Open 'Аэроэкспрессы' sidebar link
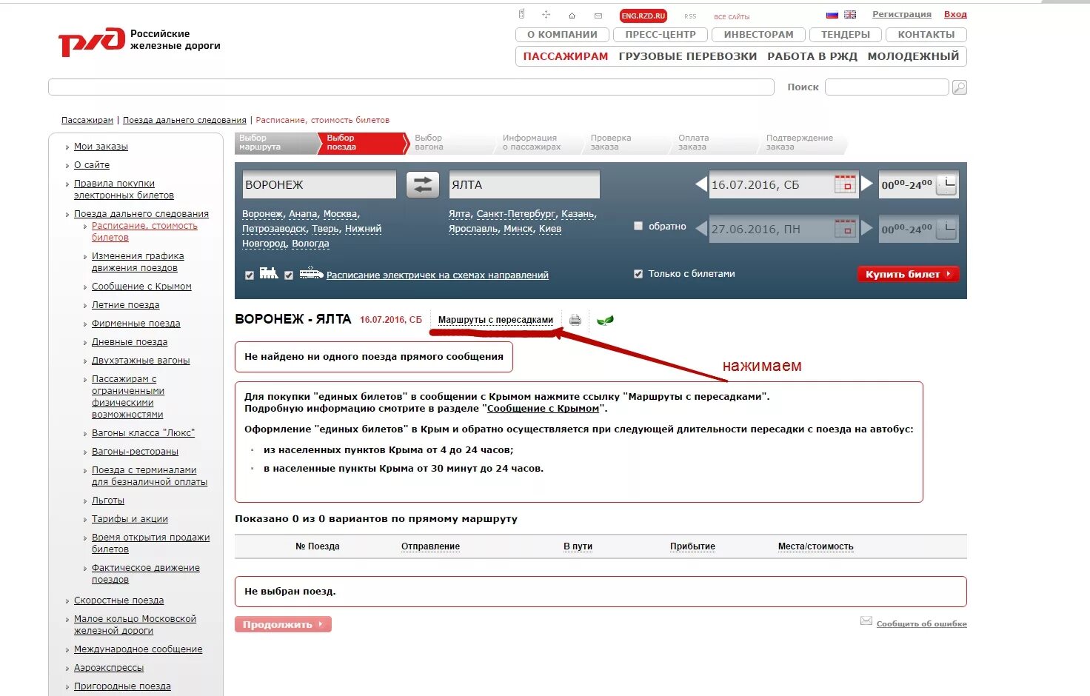This screenshot has width=1090, height=696. click(109, 668)
